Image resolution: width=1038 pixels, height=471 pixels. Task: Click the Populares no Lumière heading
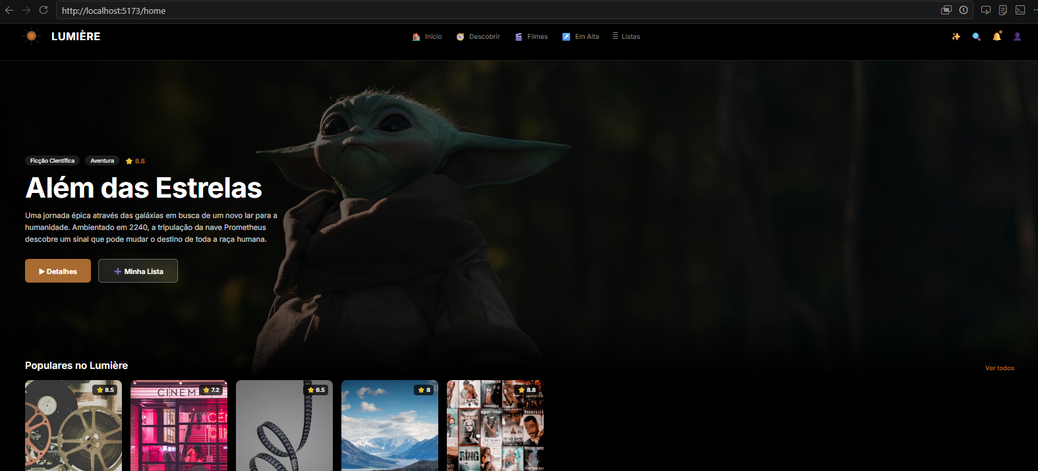[x=76, y=366]
